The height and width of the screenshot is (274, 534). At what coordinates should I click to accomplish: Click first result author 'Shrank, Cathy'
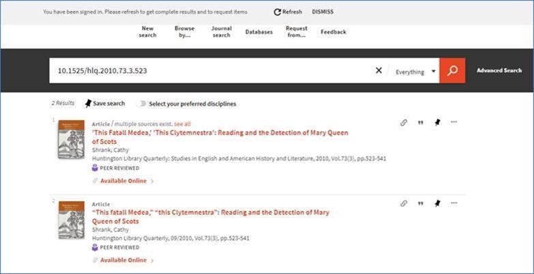[110, 150]
